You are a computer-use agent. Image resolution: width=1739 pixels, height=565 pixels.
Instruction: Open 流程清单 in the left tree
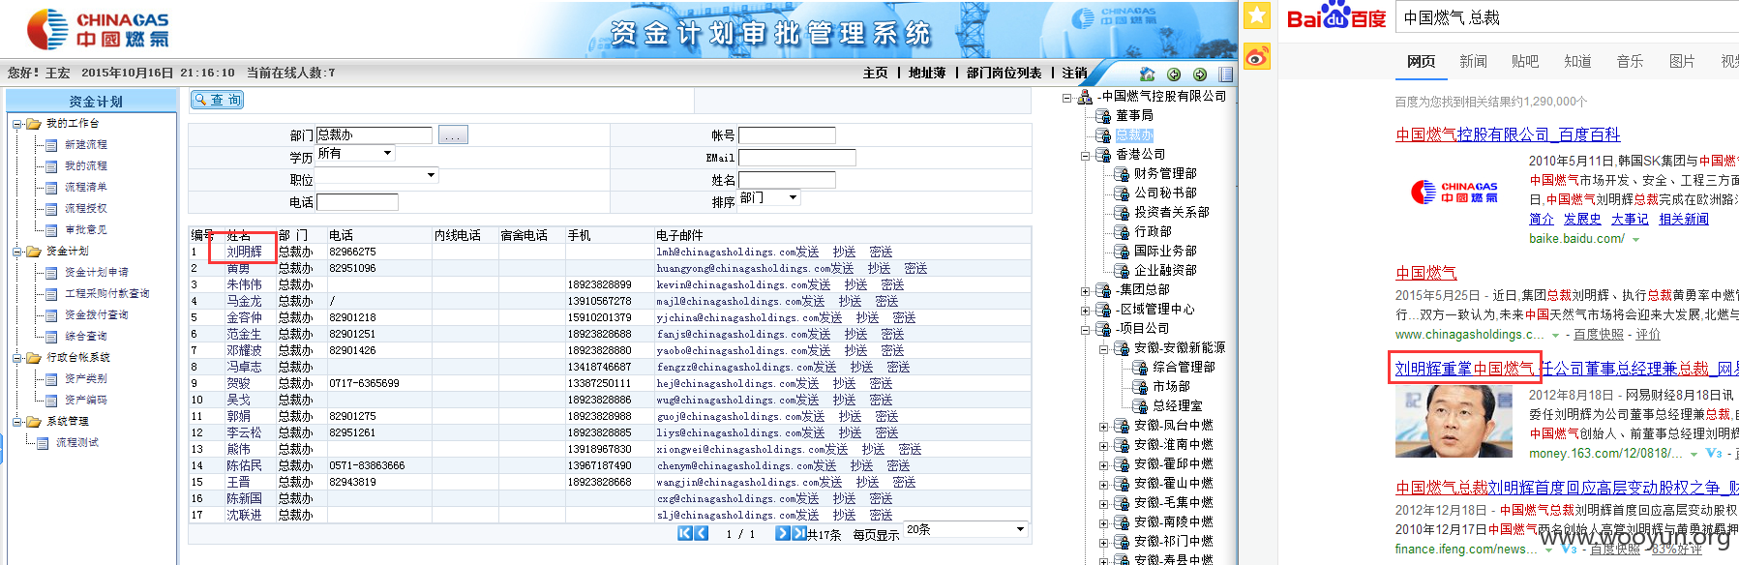(86, 187)
